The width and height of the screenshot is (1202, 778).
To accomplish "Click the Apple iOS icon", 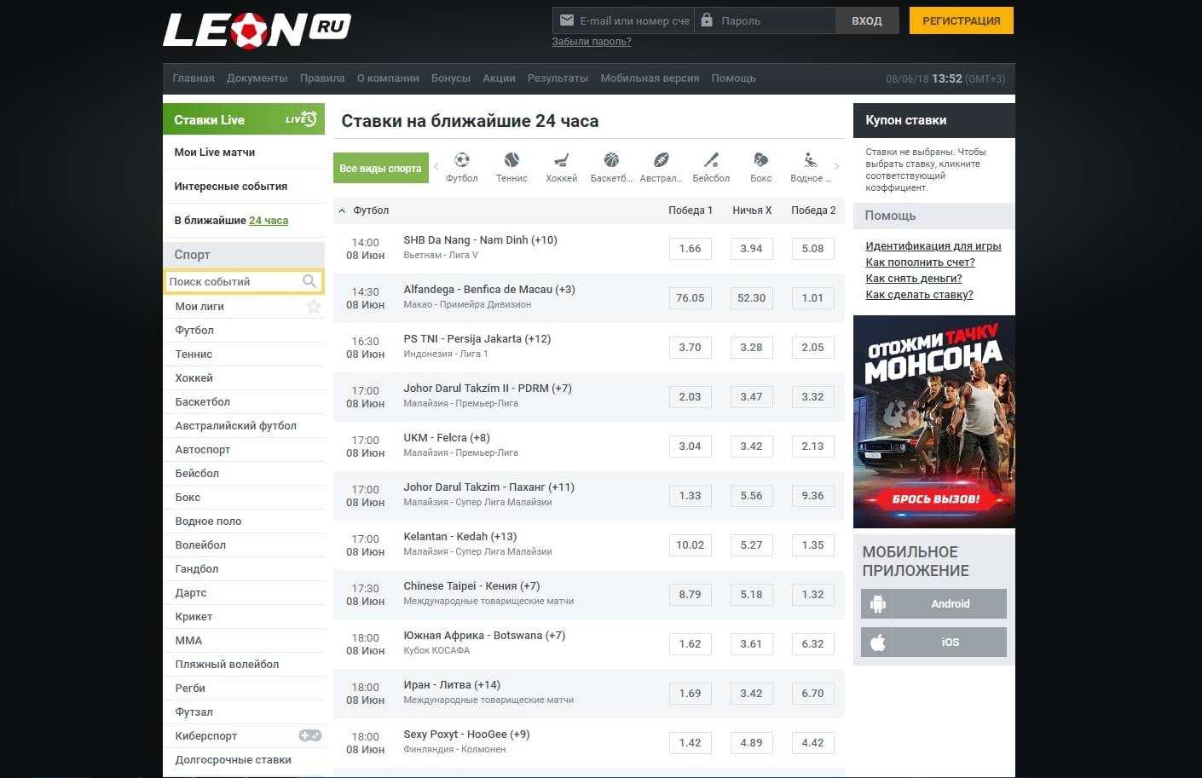I will (878, 643).
